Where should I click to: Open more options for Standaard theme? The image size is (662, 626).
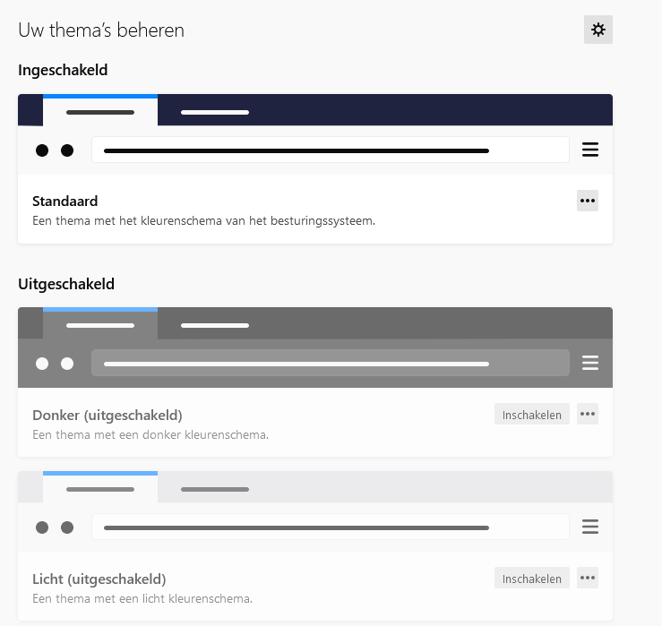click(588, 201)
